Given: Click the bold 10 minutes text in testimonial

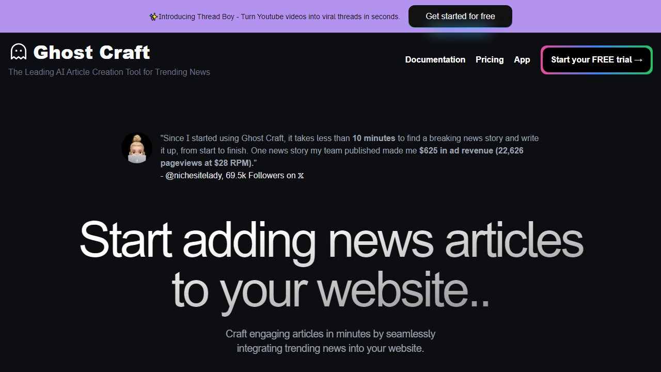Looking at the screenshot, I should [373, 138].
